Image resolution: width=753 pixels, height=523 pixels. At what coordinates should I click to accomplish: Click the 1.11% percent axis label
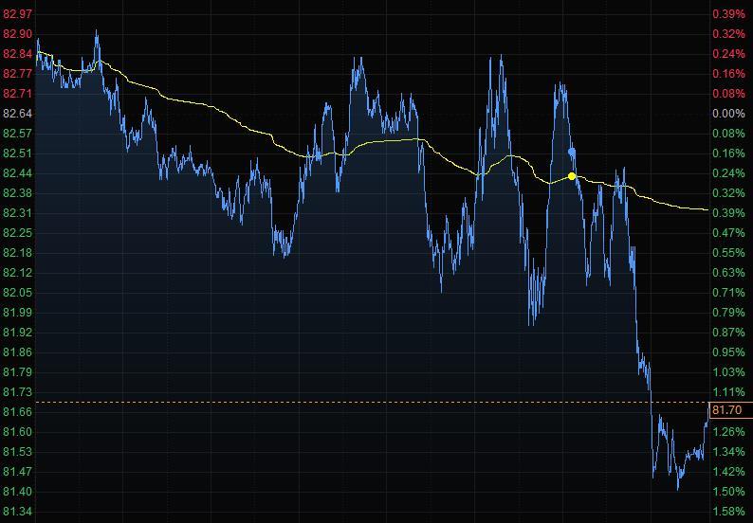(x=727, y=392)
